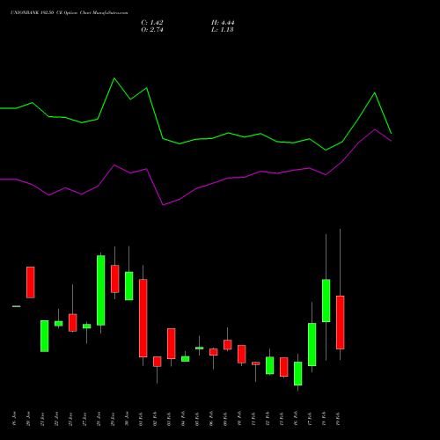Select the red candlestick for 13 Feb
The image size is (440, 440).
pyautogui.click(x=284, y=367)
